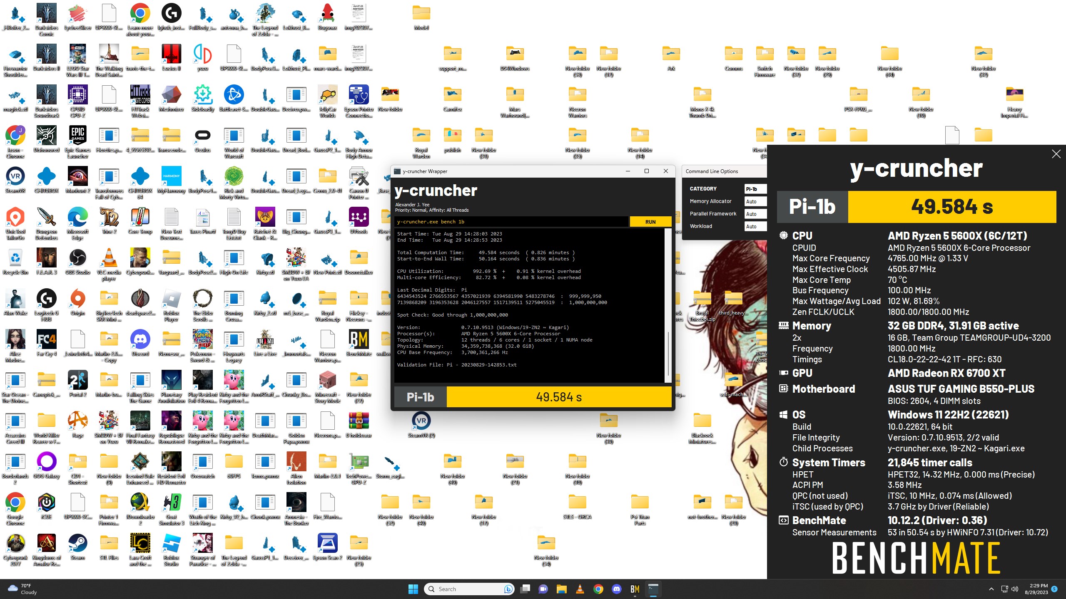Open the Parallel Framework Auto dropdown

[x=755, y=214]
